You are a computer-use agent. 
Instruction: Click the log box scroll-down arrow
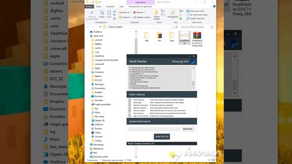tap(193, 88)
